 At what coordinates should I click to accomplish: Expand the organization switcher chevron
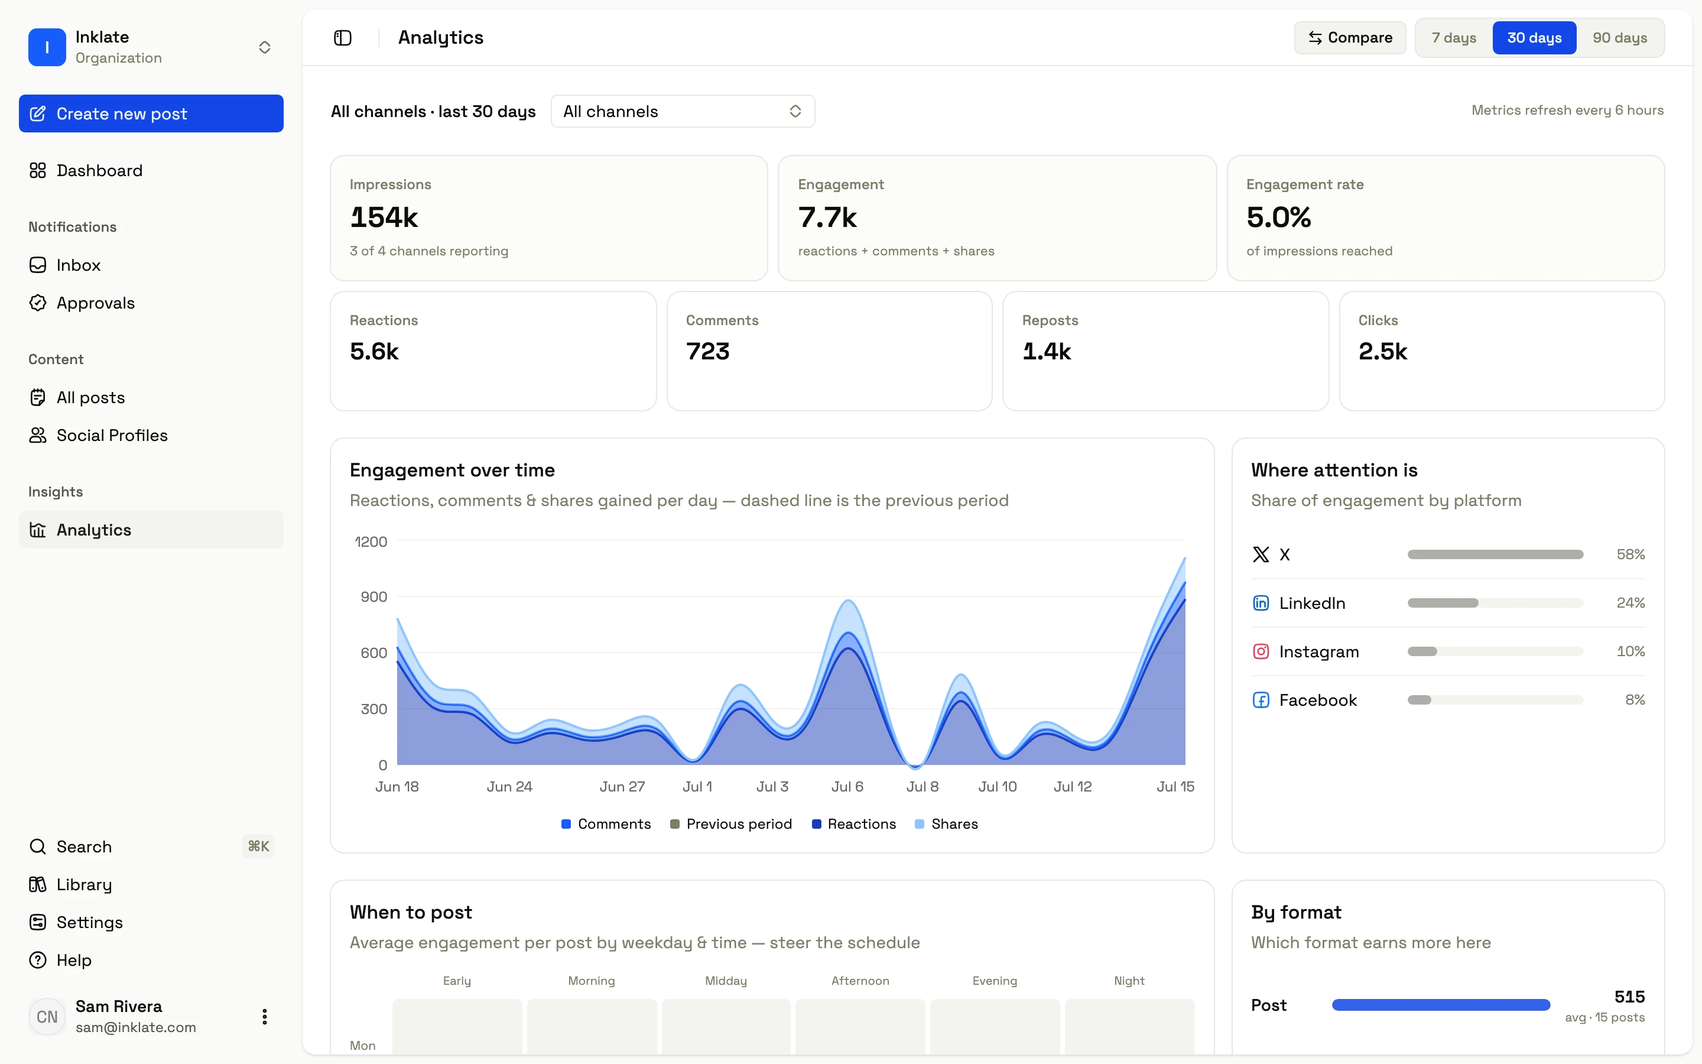click(x=264, y=47)
